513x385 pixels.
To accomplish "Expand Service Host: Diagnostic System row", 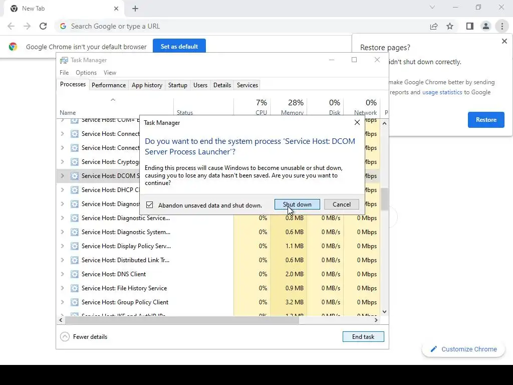I will pos(63,232).
